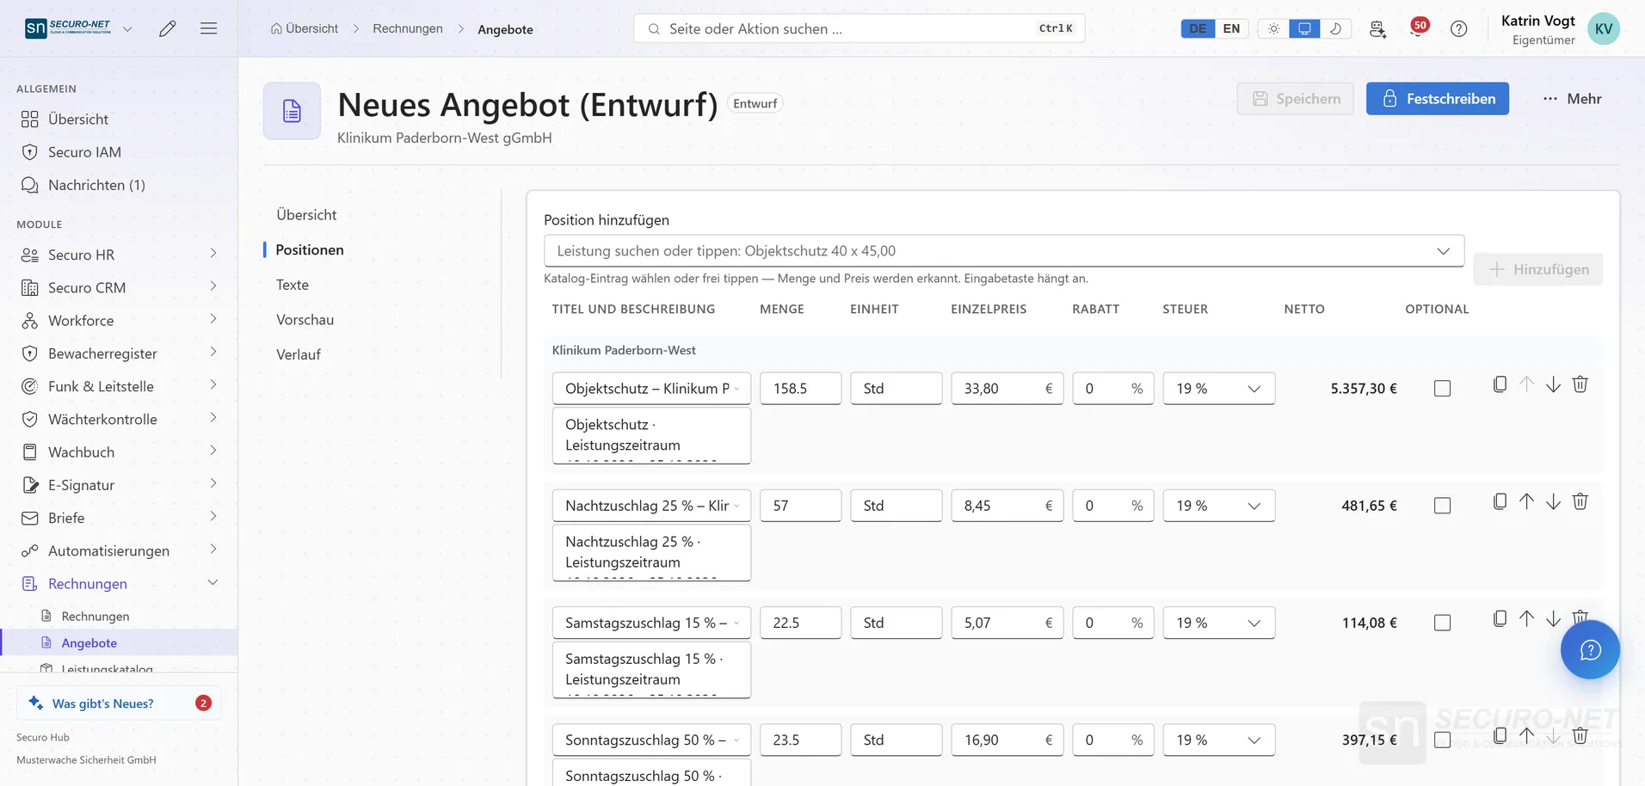Mark Samstagszuschlag position as optional
Screen dimensions: 1645x786
1443,623
